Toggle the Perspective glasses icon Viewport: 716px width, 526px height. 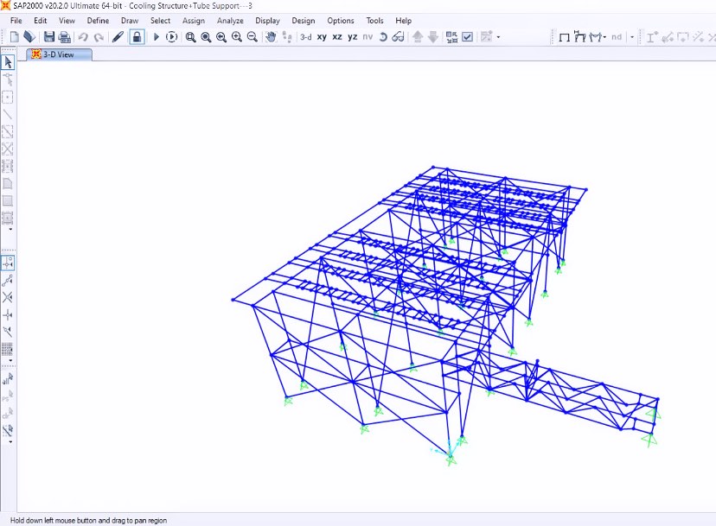pos(398,37)
